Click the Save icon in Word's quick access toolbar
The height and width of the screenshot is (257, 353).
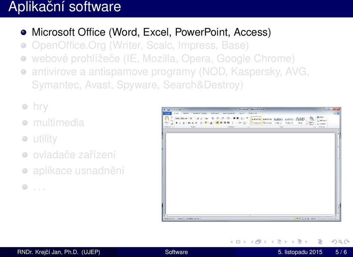pyautogui.click(x=168, y=110)
